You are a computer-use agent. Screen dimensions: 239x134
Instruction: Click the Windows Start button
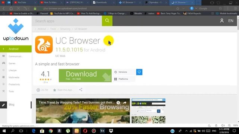(4, 131)
